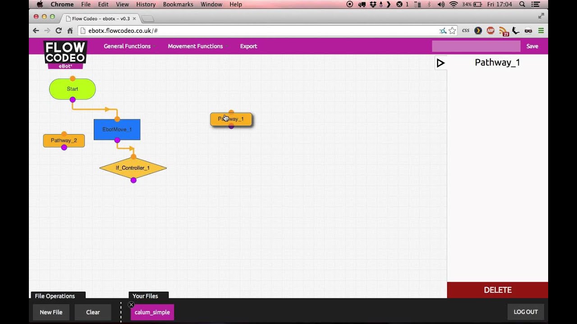
Task: Click the purple output port of Pathway_2
Action: (64, 148)
